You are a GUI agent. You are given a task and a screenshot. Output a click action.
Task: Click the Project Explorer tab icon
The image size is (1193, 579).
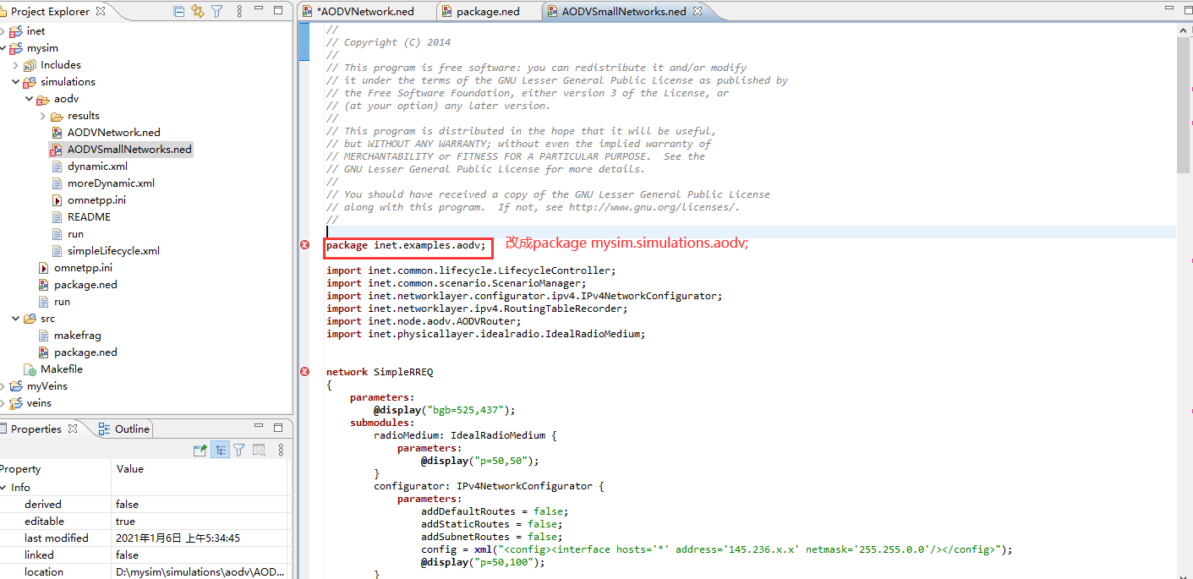point(3,11)
